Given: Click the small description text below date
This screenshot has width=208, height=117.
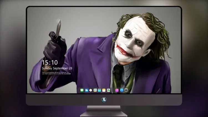Looking at the screenshot, I should coord(56,73).
